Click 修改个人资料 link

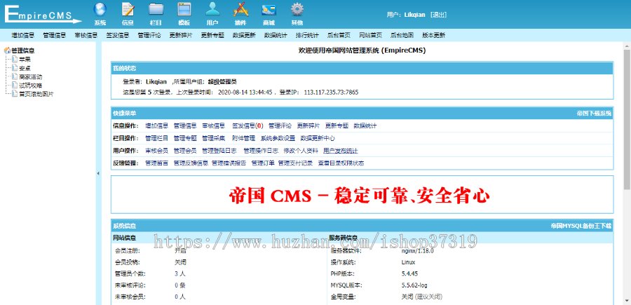click(301, 151)
